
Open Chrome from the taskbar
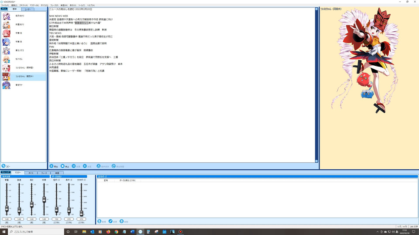tap(116, 232)
